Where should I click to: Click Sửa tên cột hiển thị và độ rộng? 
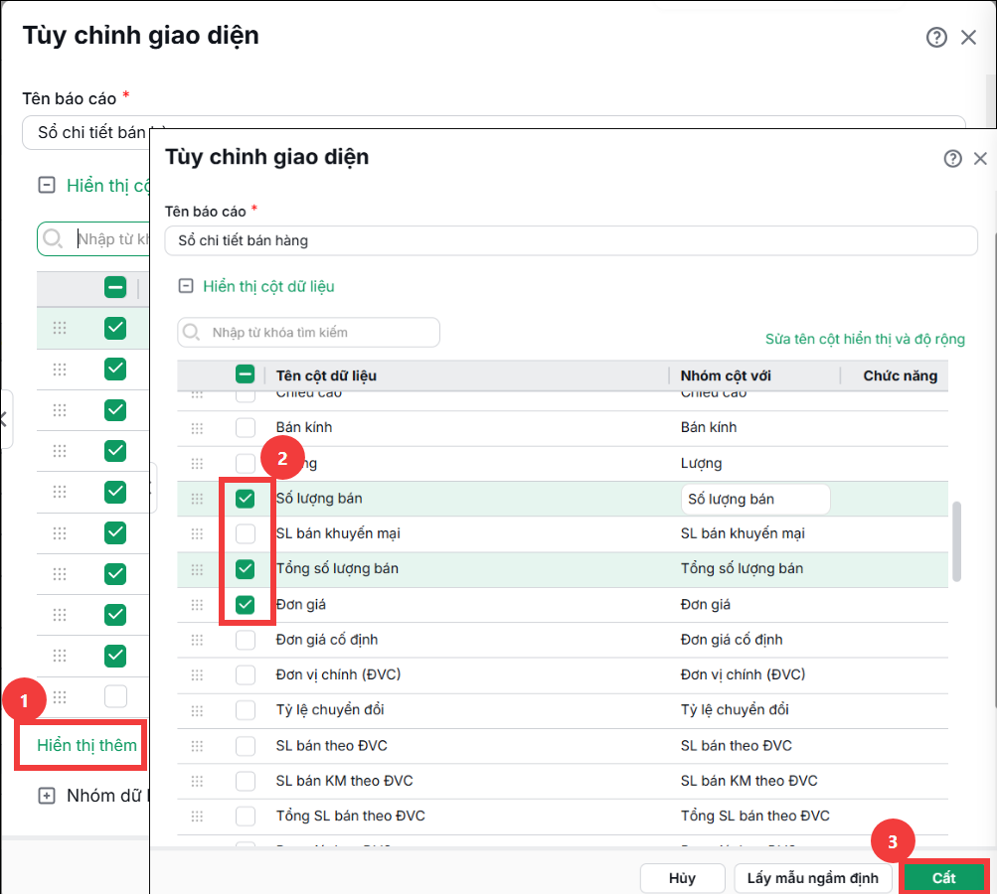(x=865, y=339)
